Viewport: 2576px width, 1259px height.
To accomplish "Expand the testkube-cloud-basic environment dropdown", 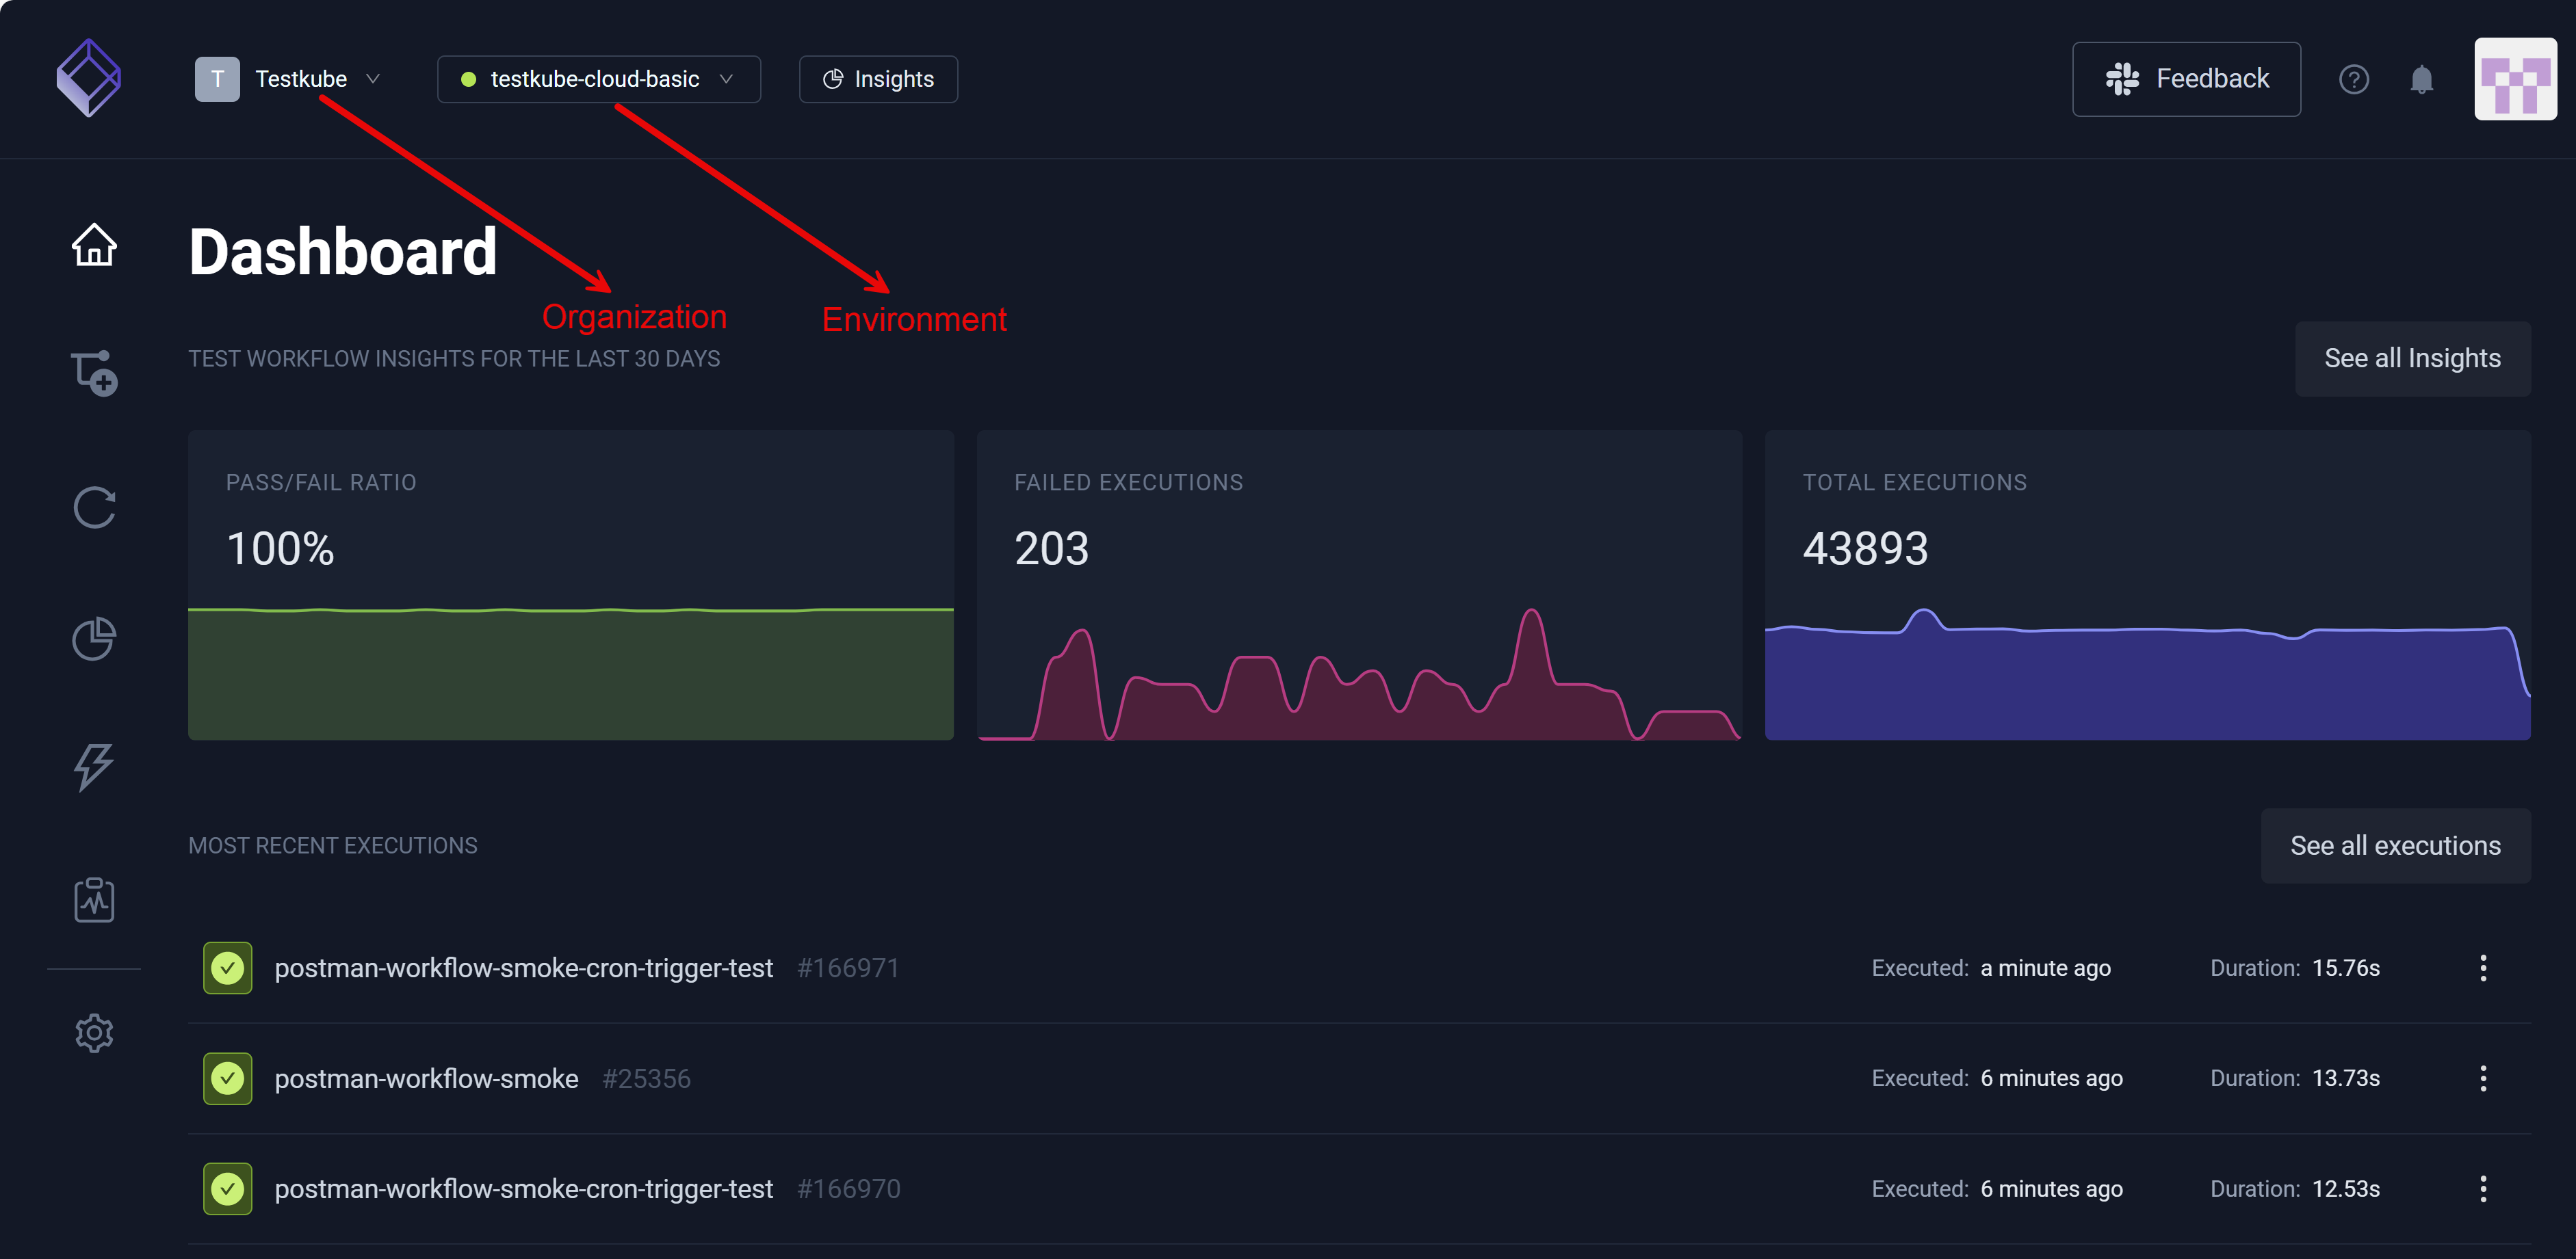I will 598,79.
